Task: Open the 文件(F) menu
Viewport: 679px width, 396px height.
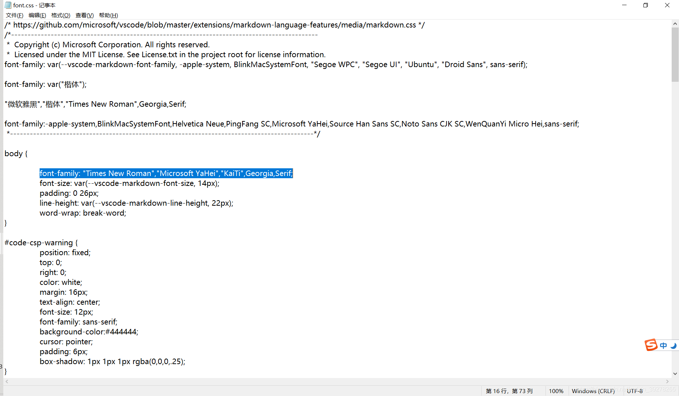Action: click(15, 15)
